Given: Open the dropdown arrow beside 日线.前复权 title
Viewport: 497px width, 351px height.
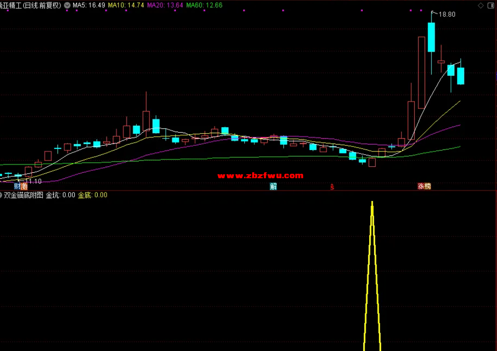Looking at the screenshot, I should pos(67,5).
